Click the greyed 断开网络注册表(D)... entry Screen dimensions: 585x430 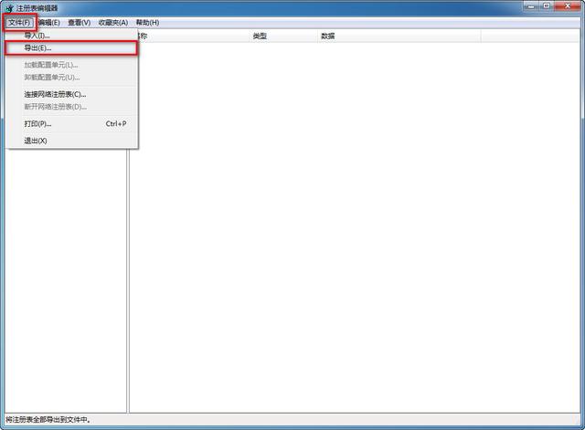pos(71,107)
